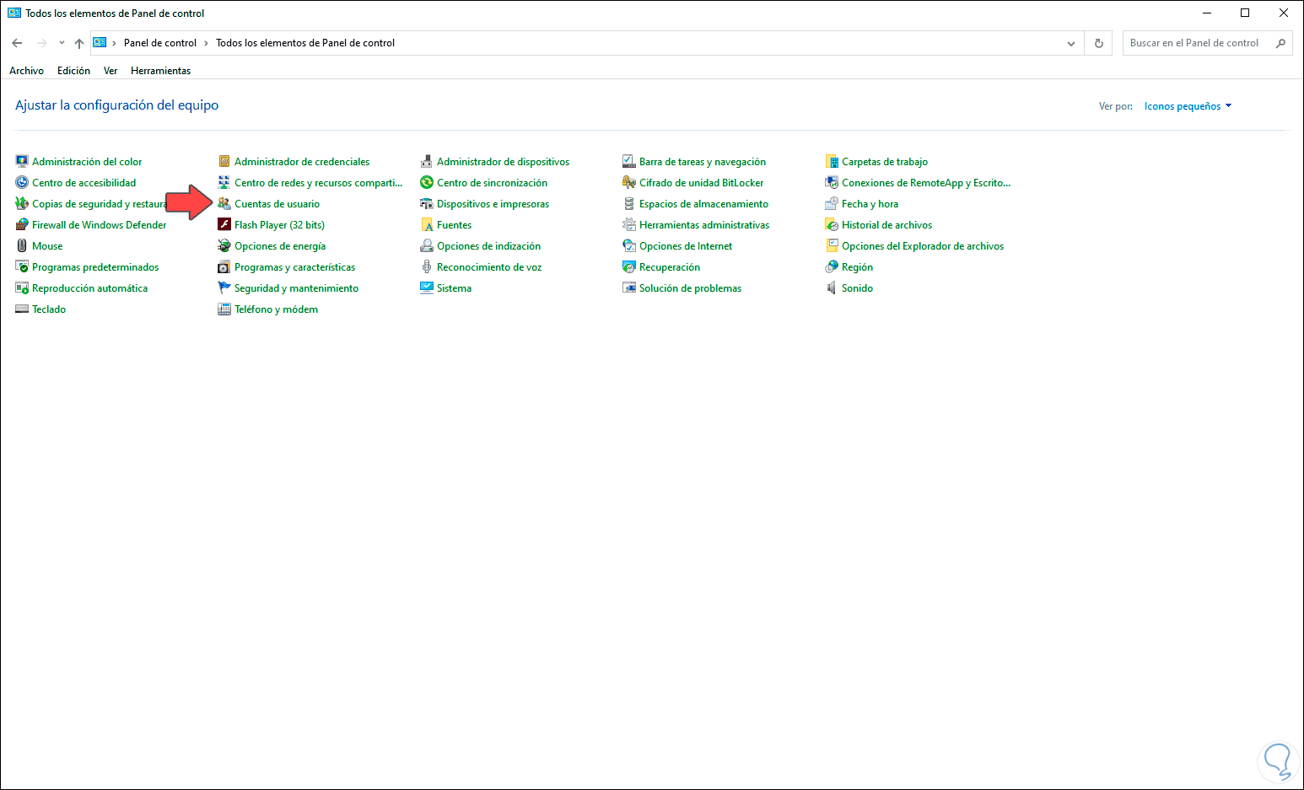Refresh the Control Panel view
This screenshot has width=1304, height=790.
(x=1098, y=43)
